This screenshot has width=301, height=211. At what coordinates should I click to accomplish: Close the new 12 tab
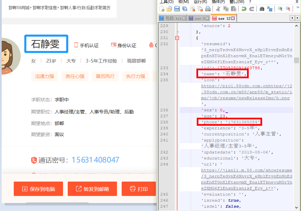pos(233,18)
